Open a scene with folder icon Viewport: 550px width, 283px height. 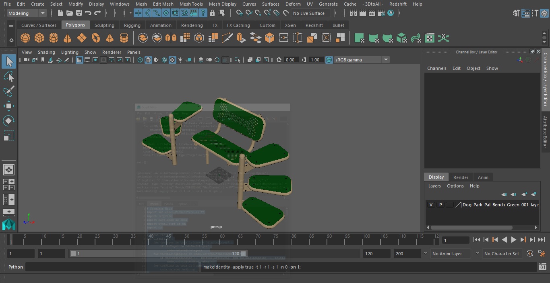point(70,13)
